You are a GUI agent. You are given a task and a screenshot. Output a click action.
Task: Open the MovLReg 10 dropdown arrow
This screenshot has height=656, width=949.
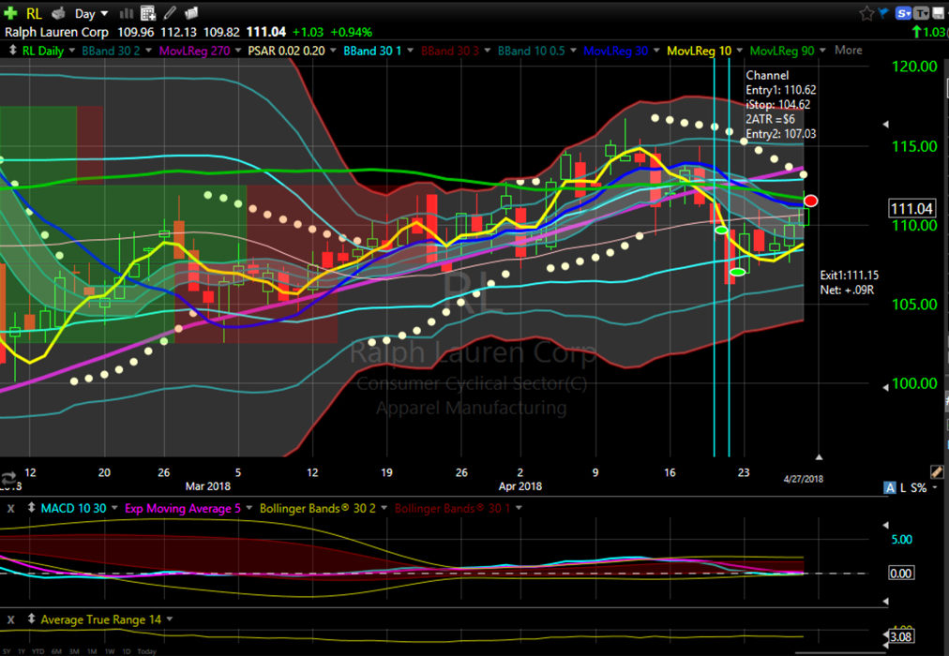(739, 51)
